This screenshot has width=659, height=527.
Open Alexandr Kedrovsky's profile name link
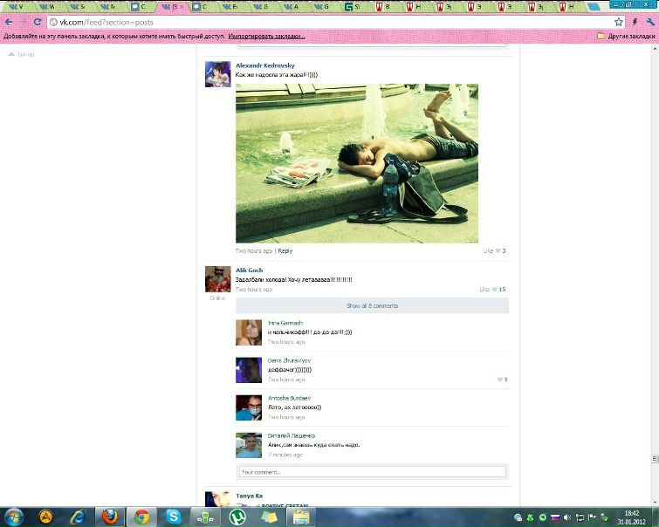(x=265, y=65)
